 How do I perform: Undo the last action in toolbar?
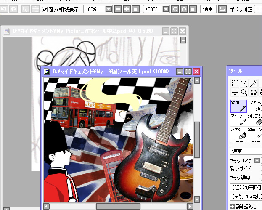click(4, 9)
